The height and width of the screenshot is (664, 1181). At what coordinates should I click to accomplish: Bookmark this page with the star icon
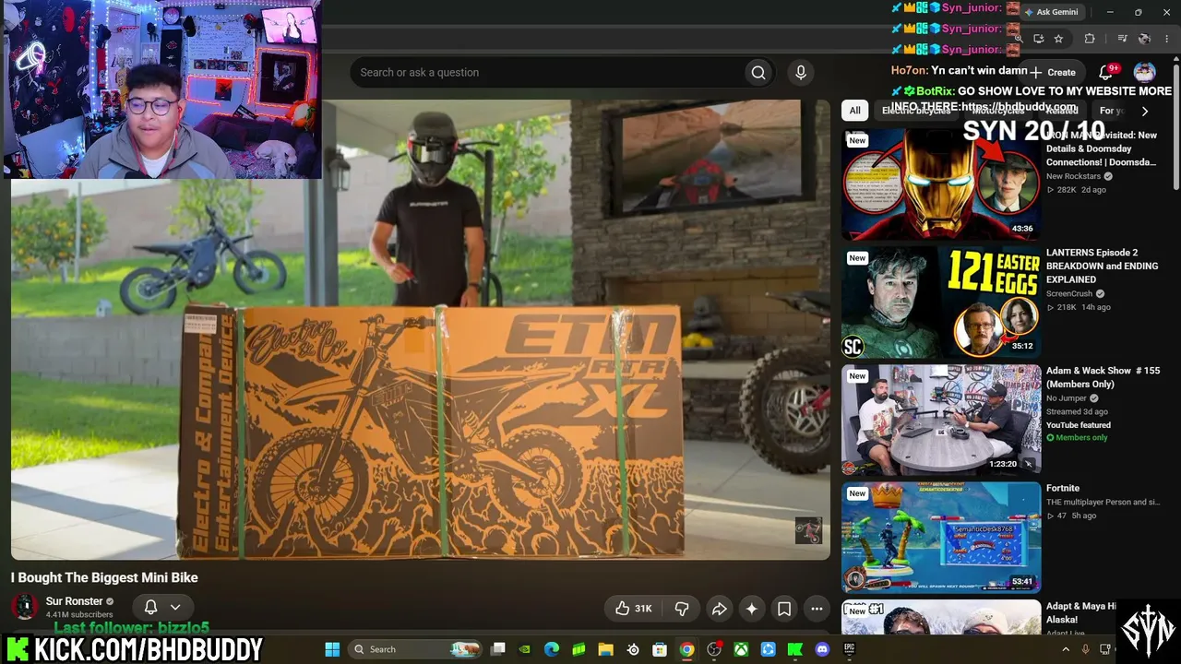point(1058,39)
